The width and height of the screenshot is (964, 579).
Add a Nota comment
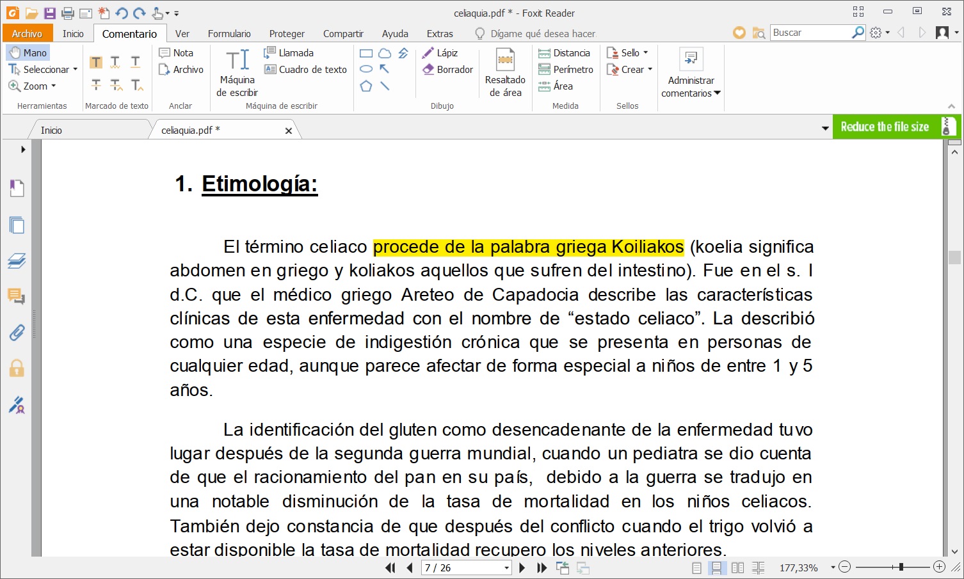[177, 52]
